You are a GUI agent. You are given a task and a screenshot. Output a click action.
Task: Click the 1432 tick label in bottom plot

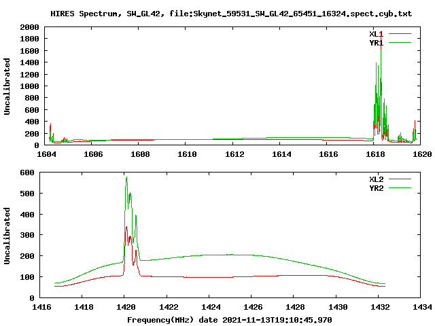380,307
